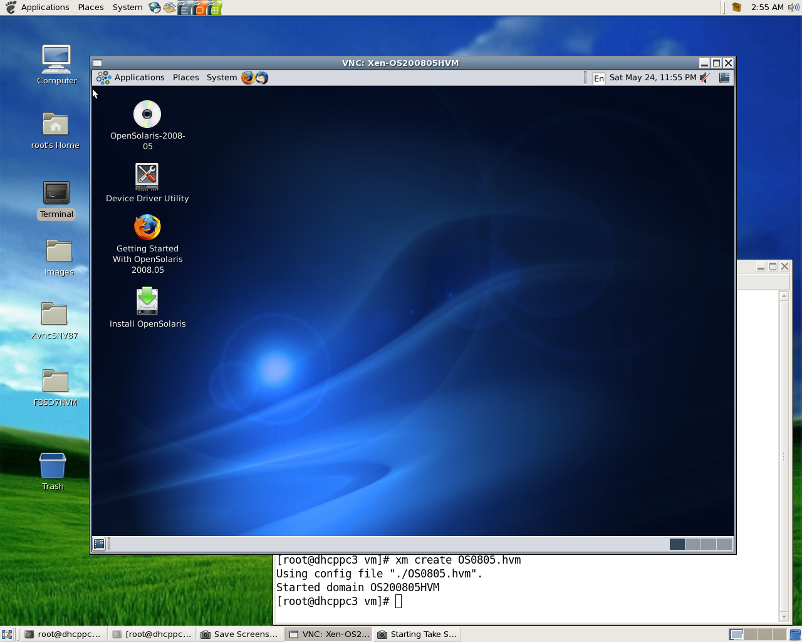Open root's Home folder on host desktop
Viewport: 802px width, 642px height.
[55, 124]
